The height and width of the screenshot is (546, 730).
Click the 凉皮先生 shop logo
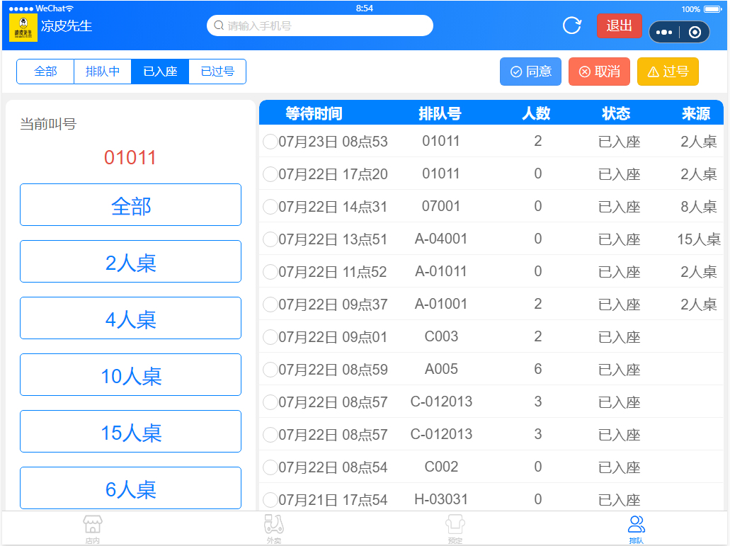coord(23,28)
